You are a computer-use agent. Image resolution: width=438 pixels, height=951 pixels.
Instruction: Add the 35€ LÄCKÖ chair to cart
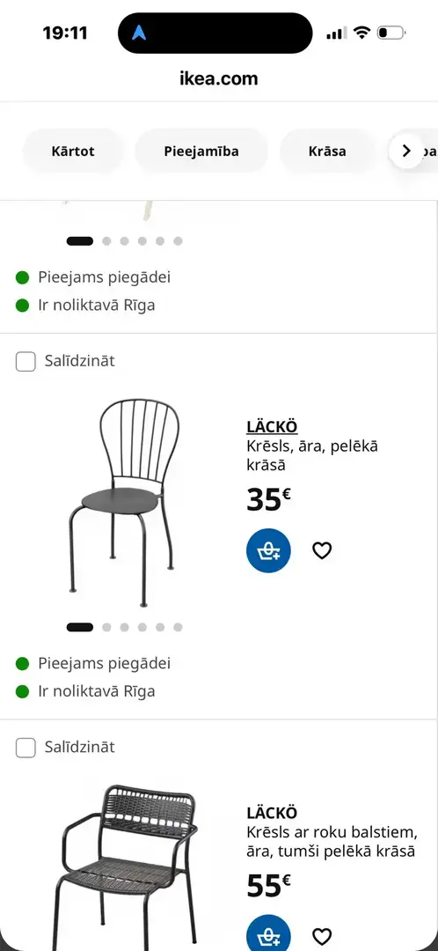pos(268,550)
